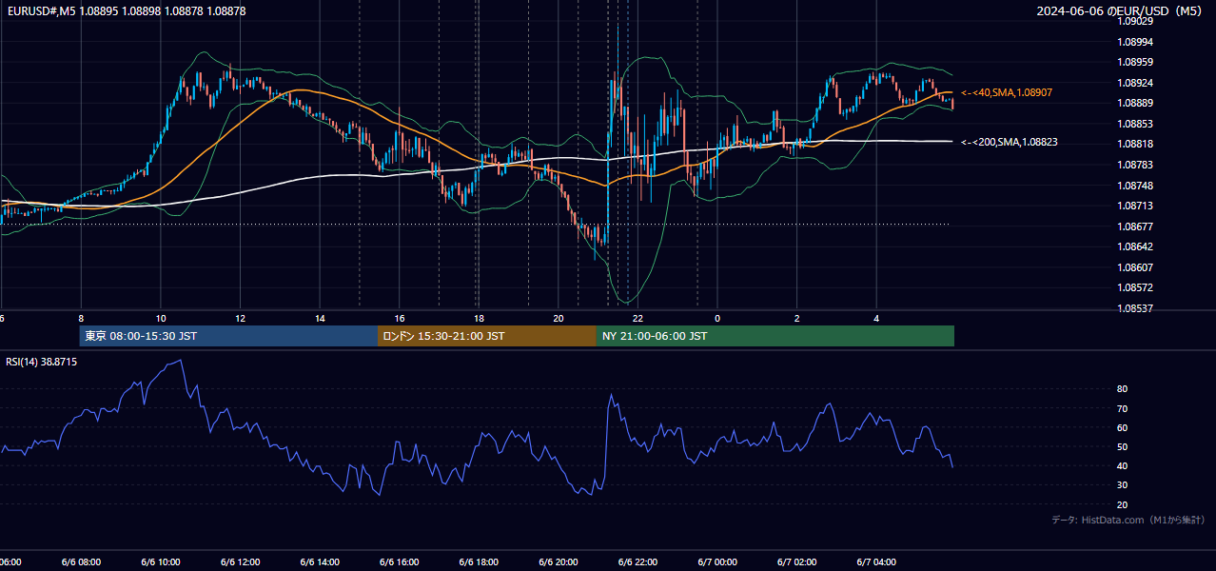
Task: Click price level 1.08537 on the axis
Action: [x=1137, y=308]
